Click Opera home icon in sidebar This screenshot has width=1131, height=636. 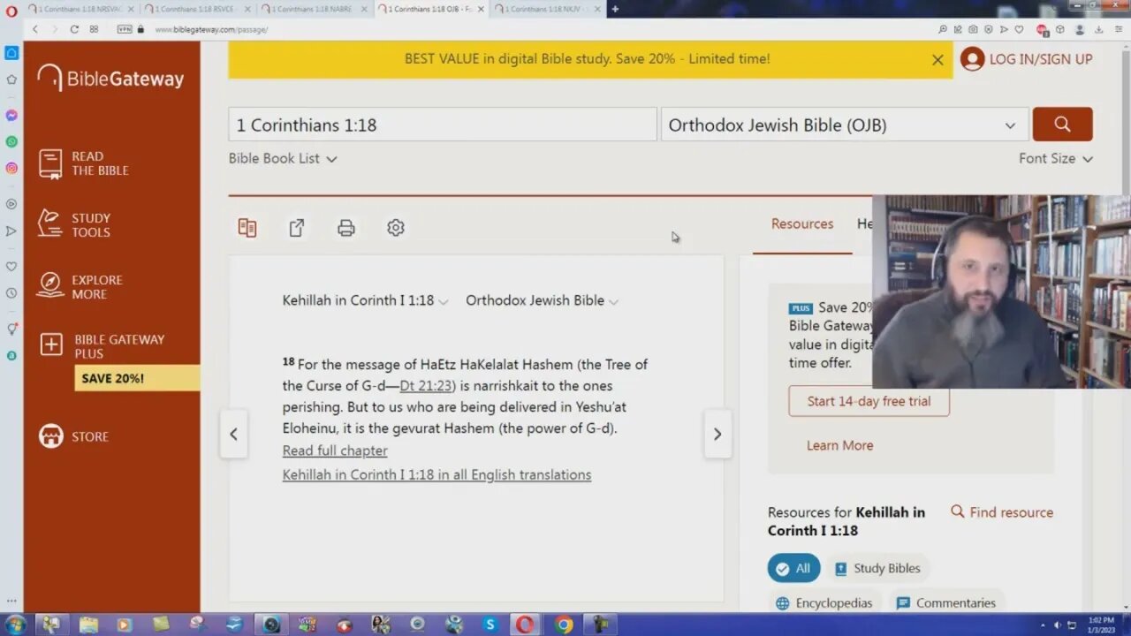pyautogui.click(x=11, y=52)
